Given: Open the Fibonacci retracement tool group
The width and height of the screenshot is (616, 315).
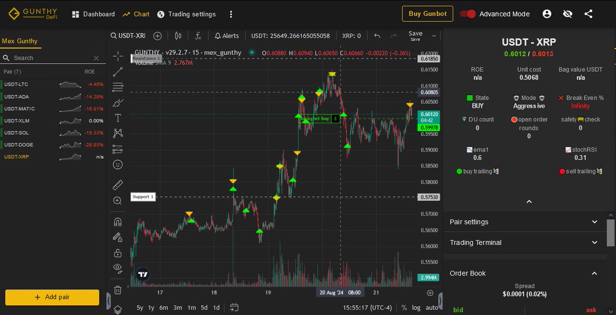Looking at the screenshot, I should [118, 87].
